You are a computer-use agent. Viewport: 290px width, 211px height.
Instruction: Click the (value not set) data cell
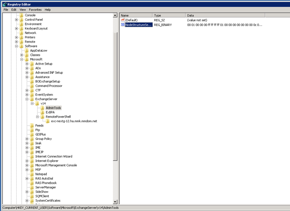(197, 20)
